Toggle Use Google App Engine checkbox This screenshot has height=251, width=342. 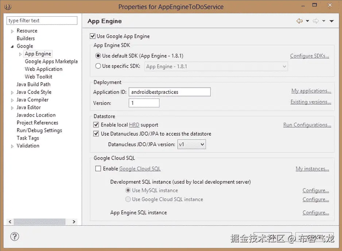(x=92, y=36)
